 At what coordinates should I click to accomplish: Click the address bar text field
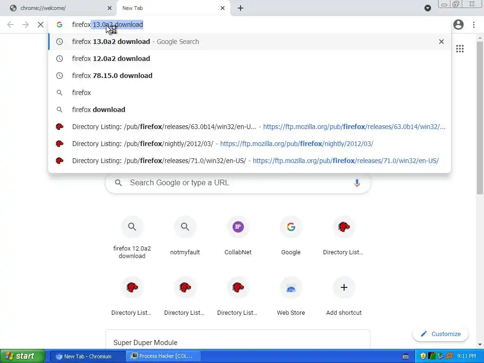point(250,25)
